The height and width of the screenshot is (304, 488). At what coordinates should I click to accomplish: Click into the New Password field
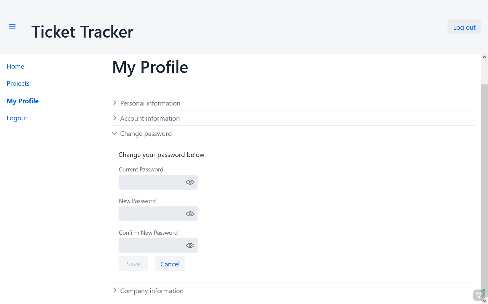[151, 214]
